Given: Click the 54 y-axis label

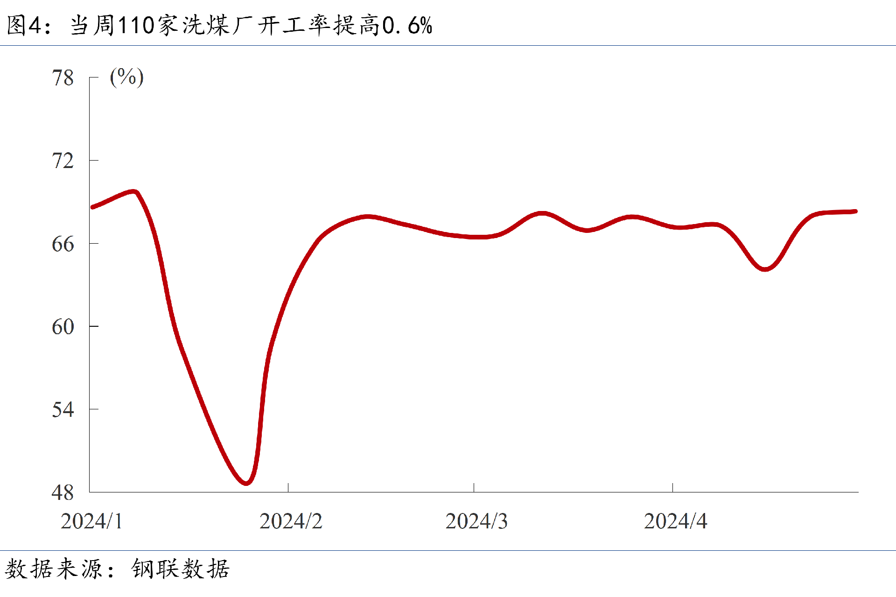Looking at the screenshot, I should tap(63, 410).
